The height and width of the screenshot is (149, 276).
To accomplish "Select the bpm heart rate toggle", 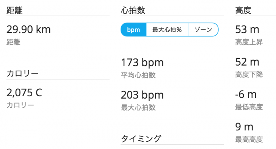I will [133, 30].
